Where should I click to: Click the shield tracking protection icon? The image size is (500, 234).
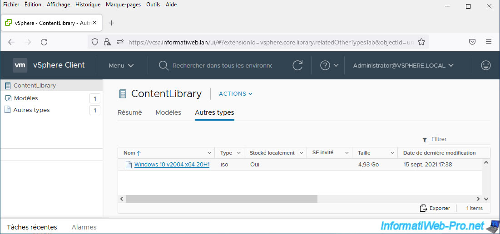click(x=95, y=42)
